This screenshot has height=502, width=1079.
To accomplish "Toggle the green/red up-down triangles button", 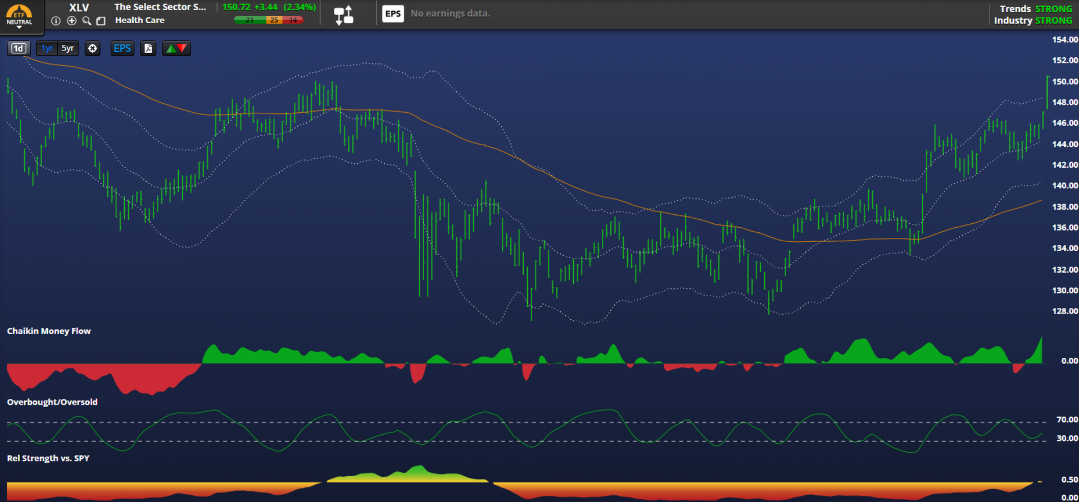I will (176, 48).
